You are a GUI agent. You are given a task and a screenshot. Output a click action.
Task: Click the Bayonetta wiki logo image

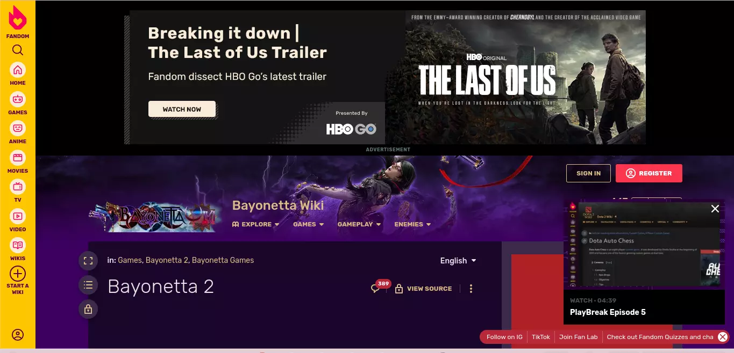(154, 216)
